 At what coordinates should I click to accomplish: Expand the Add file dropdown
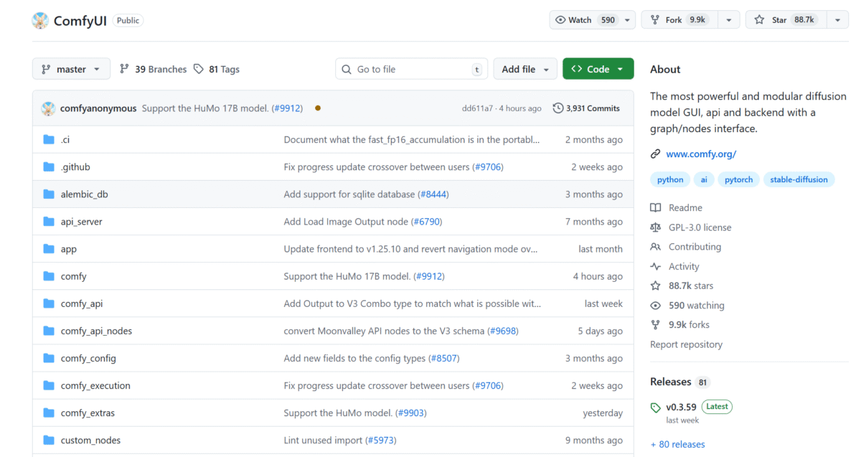524,69
